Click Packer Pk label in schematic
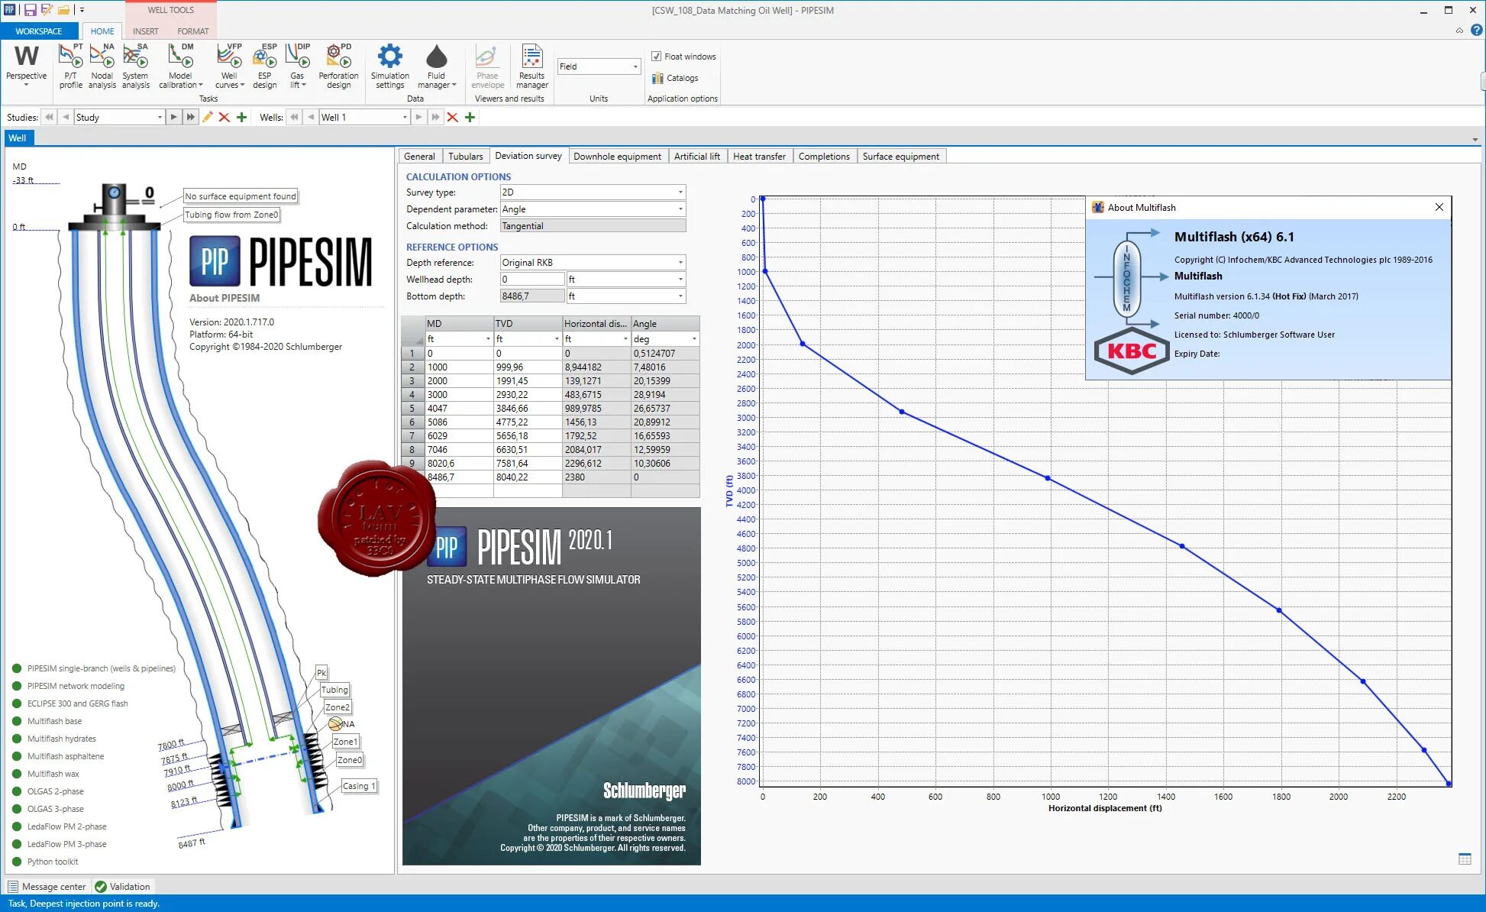This screenshot has height=912, width=1486. click(321, 673)
